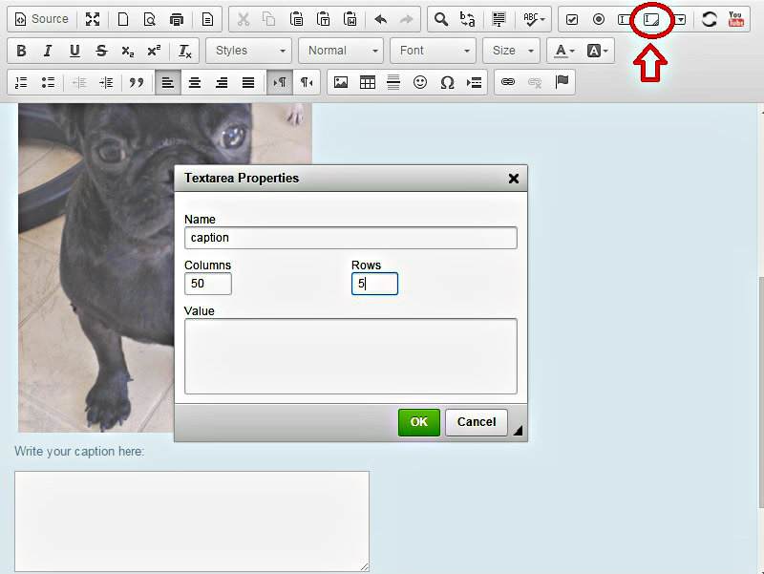
Task: Click the Source view button
Action: click(42, 19)
